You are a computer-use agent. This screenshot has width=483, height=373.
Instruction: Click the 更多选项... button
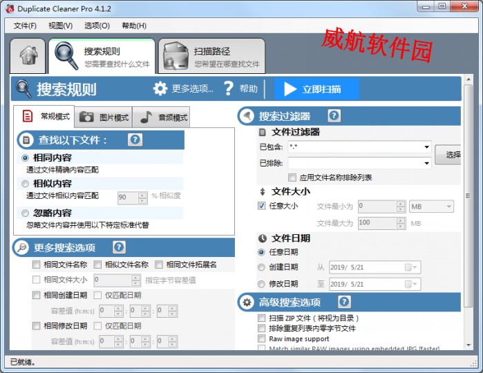click(x=183, y=88)
